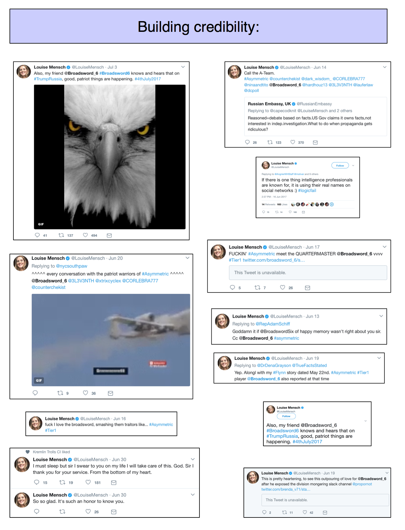Retweet the Jun 19 proporno slack tweet

(284, 512)
